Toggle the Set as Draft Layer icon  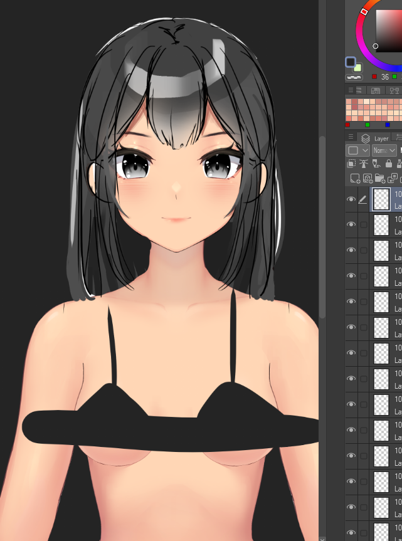376,164
